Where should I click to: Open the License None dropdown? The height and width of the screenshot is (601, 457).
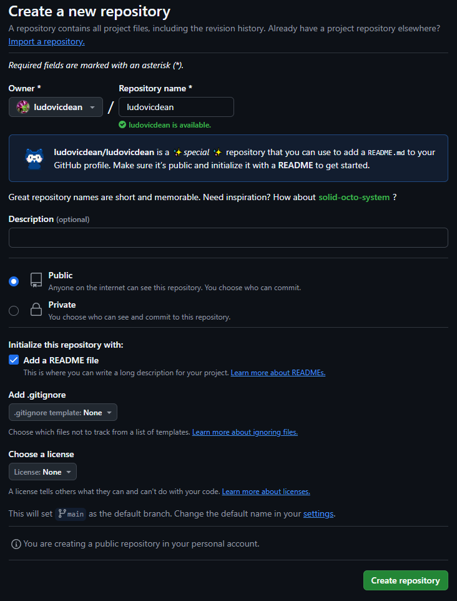pos(42,472)
